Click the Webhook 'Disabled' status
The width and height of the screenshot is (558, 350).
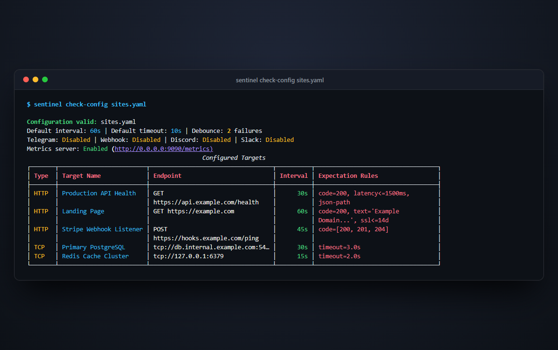point(146,140)
